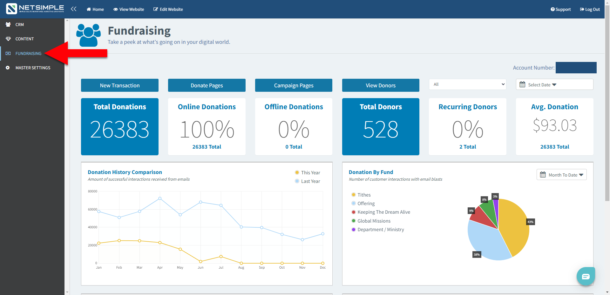Click the 26383 Total under Online Donations
The height and width of the screenshot is (295, 610).
pyautogui.click(x=207, y=147)
